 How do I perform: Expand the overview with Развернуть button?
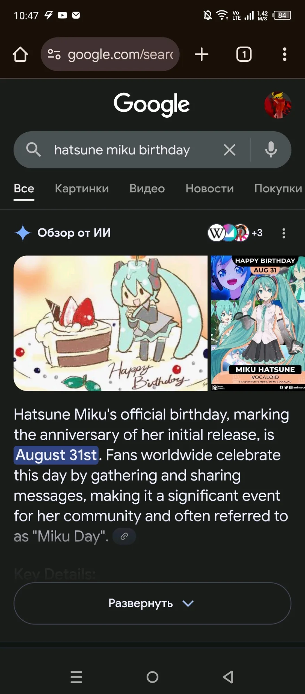[x=152, y=603]
